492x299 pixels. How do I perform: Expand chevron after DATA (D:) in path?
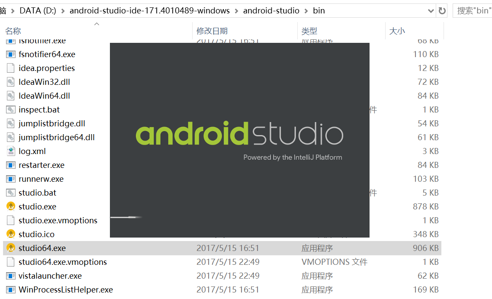(63, 11)
